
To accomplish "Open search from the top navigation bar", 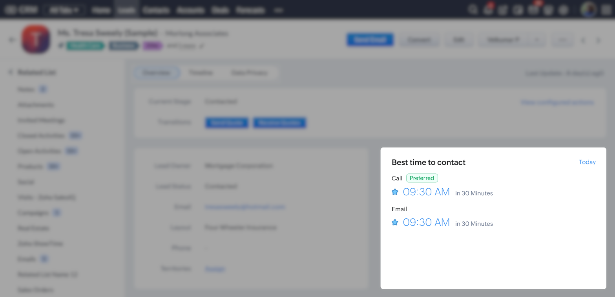I will [x=473, y=10].
